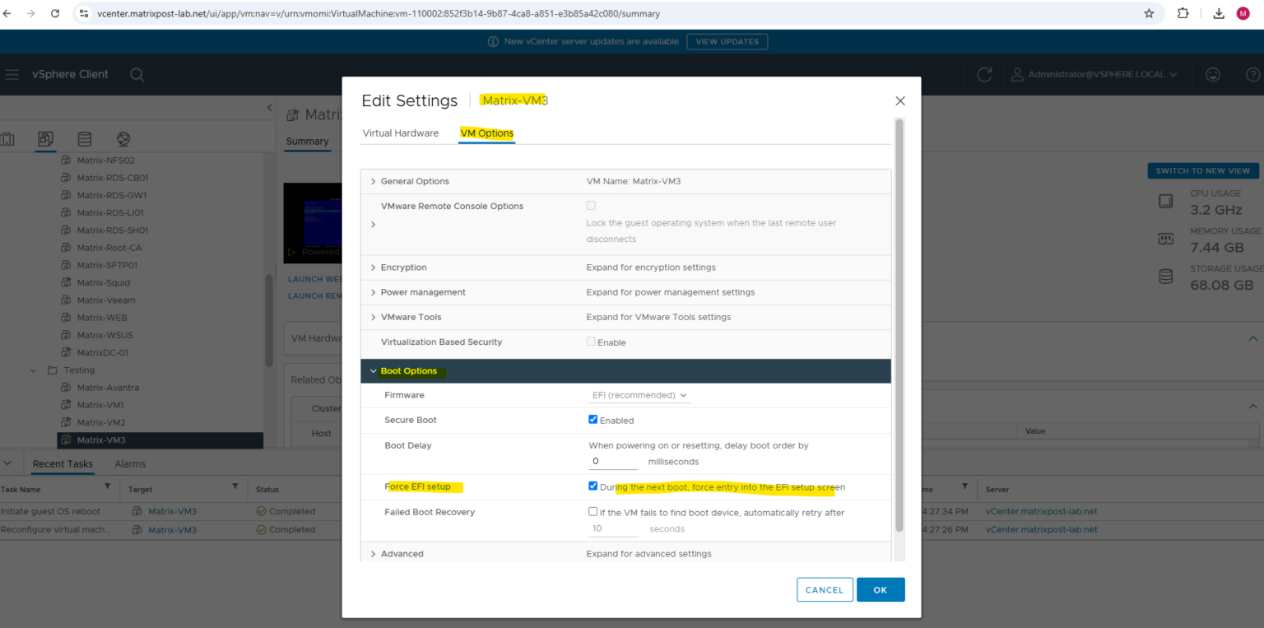
Task: Switch to the Alarms tab
Action: pos(129,463)
